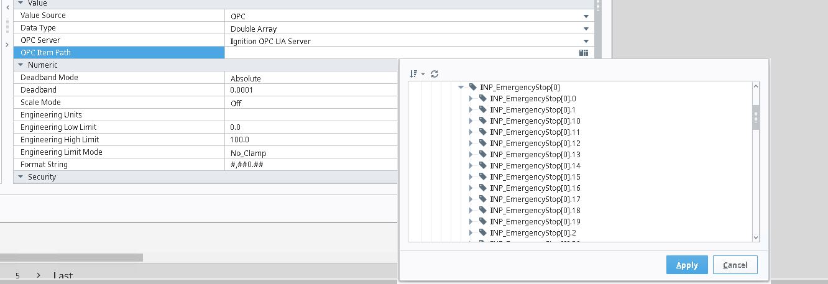828x284 pixels.
Task: Click tag icon next to INP_EmergencyStop[0].13
Action: pyautogui.click(x=482, y=155)
